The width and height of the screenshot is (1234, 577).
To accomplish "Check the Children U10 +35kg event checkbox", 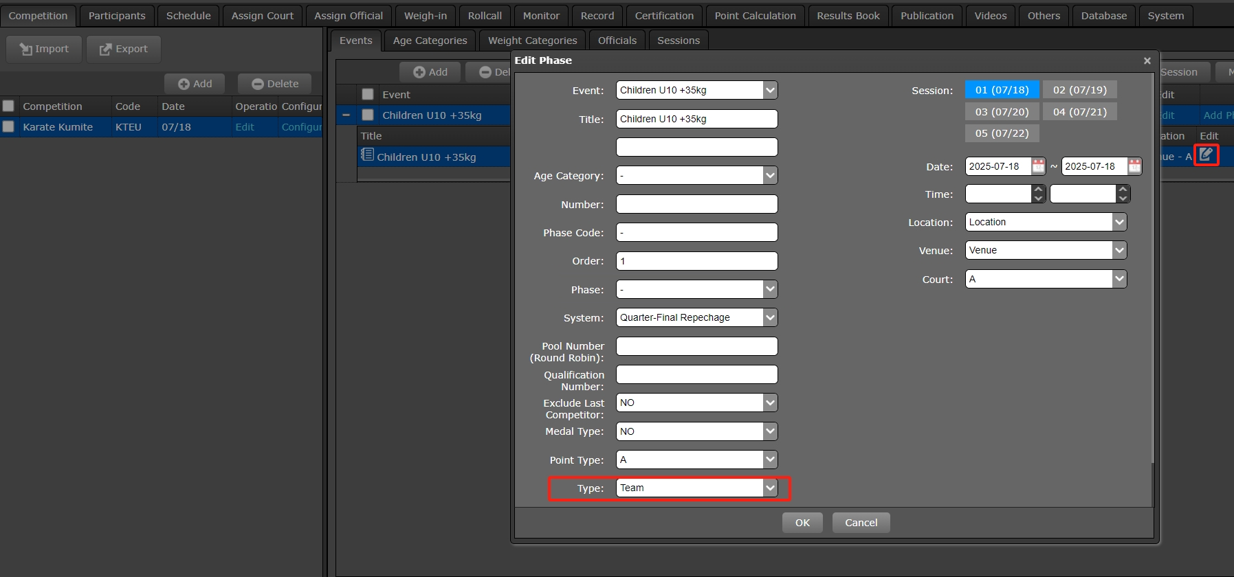I will [368, 115].
